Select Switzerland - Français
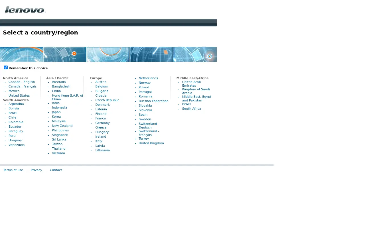The width and height of the screenshot is (365, 228). (x=149, y=133)
